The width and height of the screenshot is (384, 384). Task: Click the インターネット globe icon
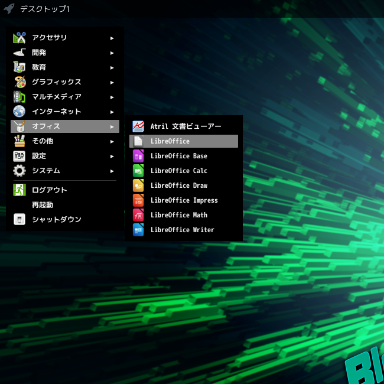[19, 112]
